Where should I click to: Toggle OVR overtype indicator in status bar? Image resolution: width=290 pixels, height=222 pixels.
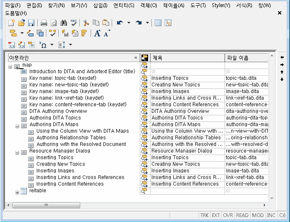228,215
